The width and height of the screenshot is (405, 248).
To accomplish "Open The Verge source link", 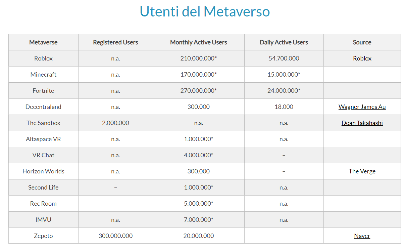I will (362, 171).
